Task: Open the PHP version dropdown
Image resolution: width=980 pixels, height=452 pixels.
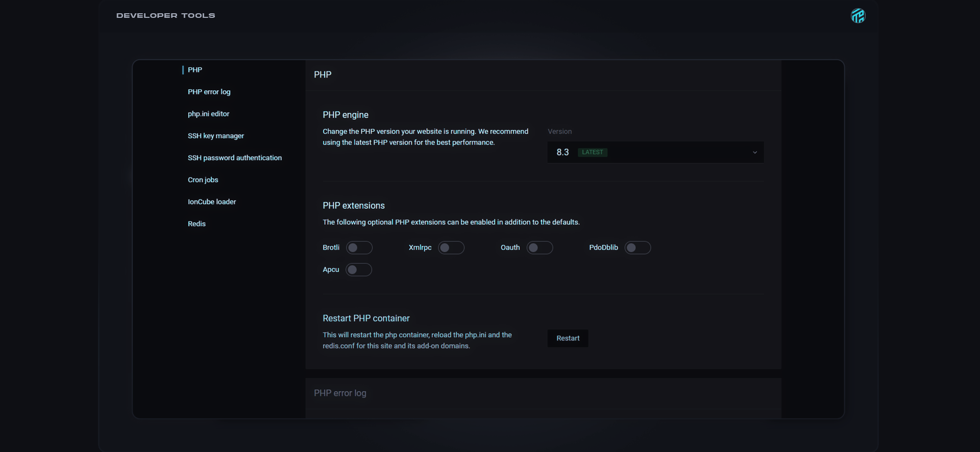Action: pyautogui.click(x=655, y=153)
